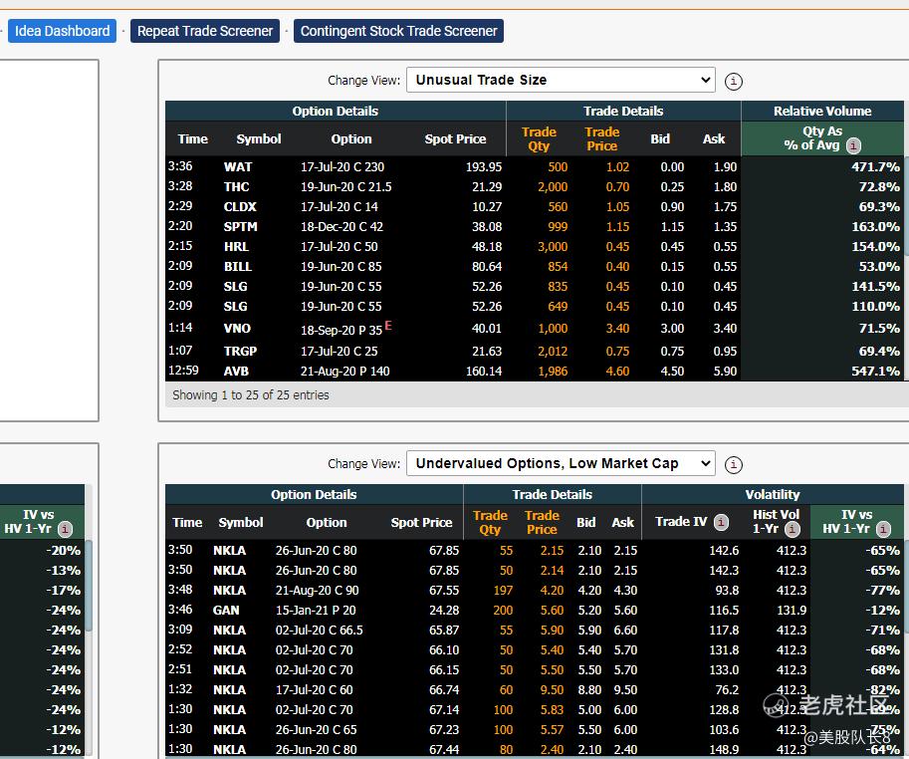Sort Undervalued Options table by Trade Price

click(x=542, y=522)
